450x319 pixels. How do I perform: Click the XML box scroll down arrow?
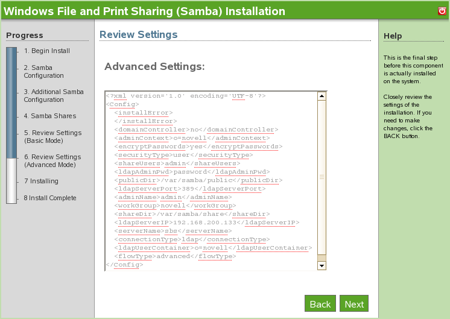pos(322,265)
